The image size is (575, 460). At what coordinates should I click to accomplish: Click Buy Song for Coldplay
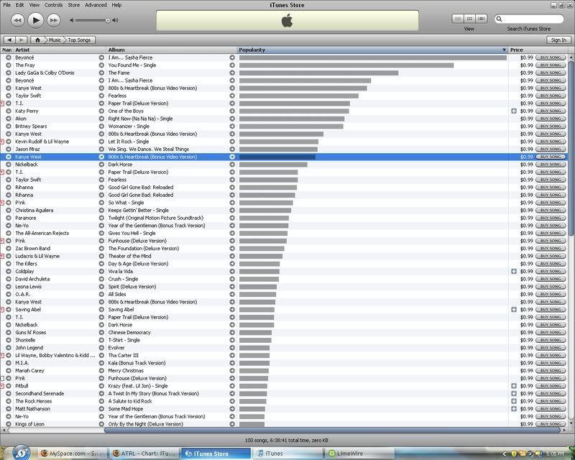point(551,272)
